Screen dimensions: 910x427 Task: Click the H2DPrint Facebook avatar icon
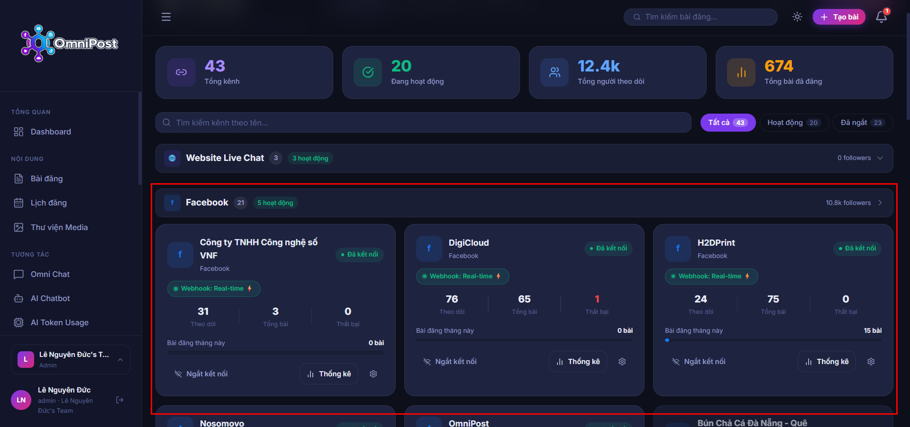pos(678,249)
